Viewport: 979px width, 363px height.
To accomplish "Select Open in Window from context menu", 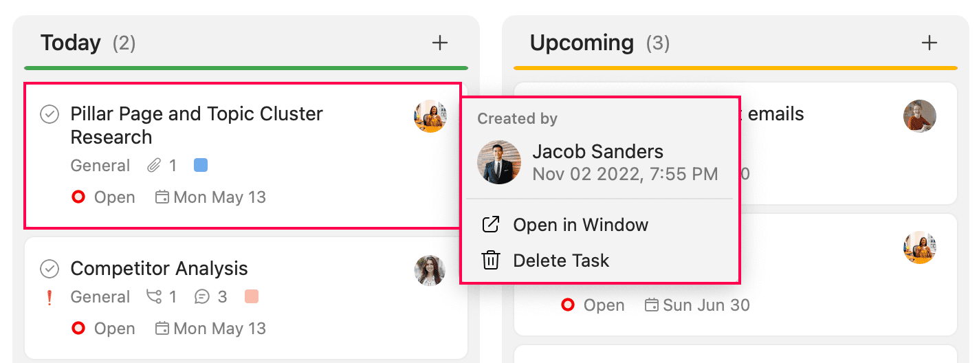I will pos(580,225).
